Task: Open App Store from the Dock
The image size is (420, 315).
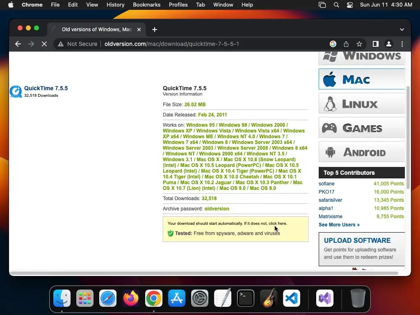Action: pyautogui.click(x=177, y=298)
